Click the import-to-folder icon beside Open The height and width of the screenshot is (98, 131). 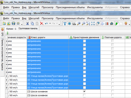[9, 24]
